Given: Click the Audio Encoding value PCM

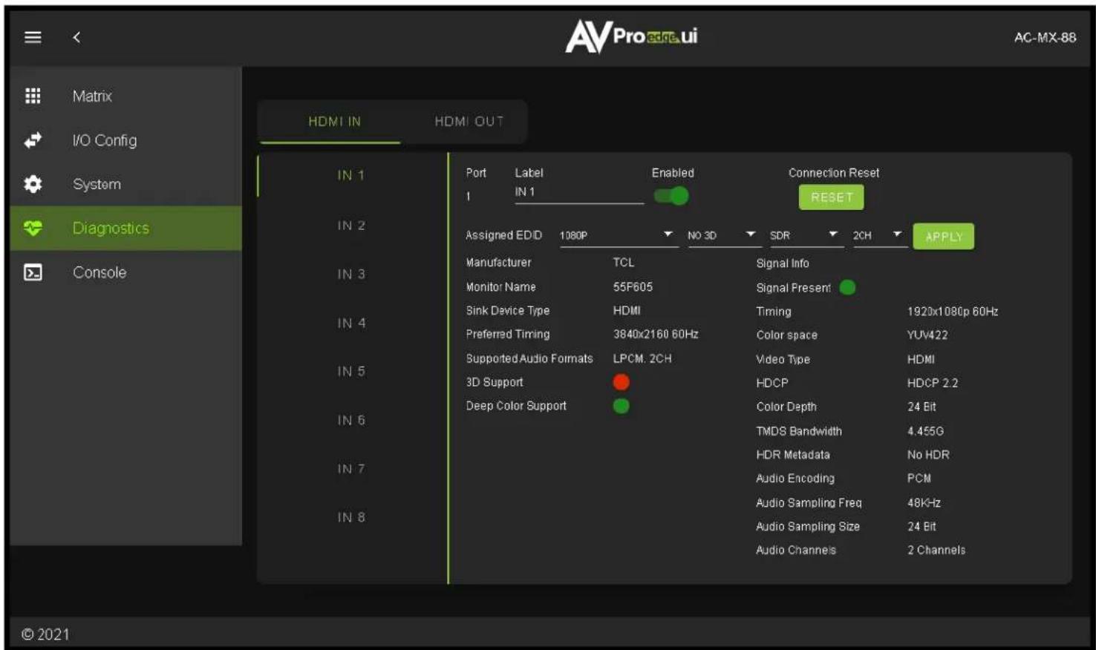Looking at the screenshot, I should 919,479.
